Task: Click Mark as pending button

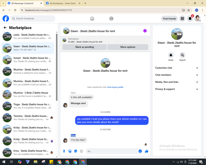Action: point(84,47)
